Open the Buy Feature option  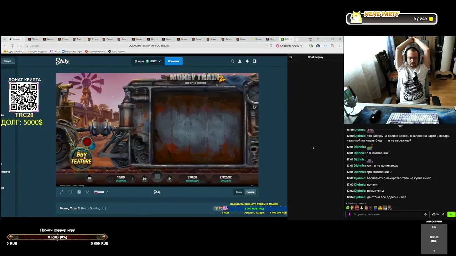pos(81,158)
